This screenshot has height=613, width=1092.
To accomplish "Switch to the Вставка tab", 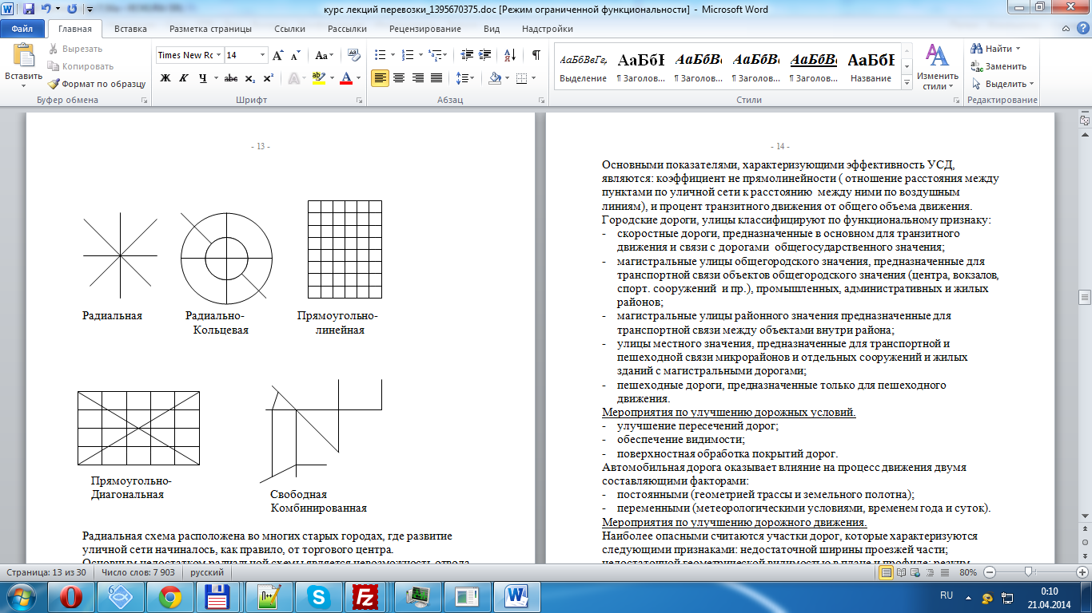I will tap(130, 29).
